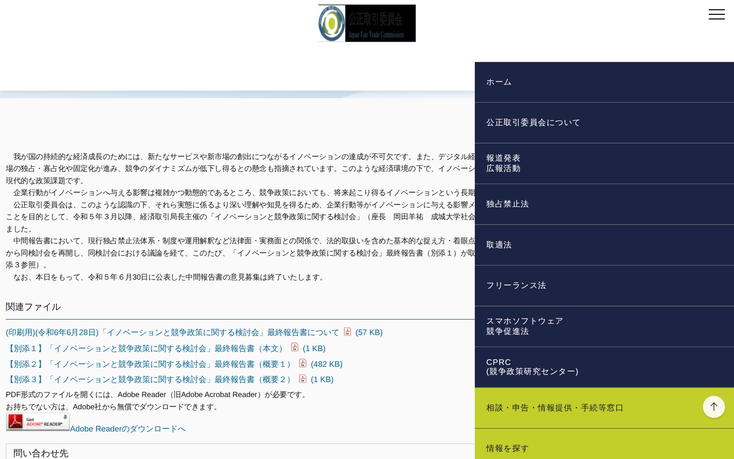Click the scroll-to-top arrow button
The image size is (734, 459).
[x=713, y=407]
